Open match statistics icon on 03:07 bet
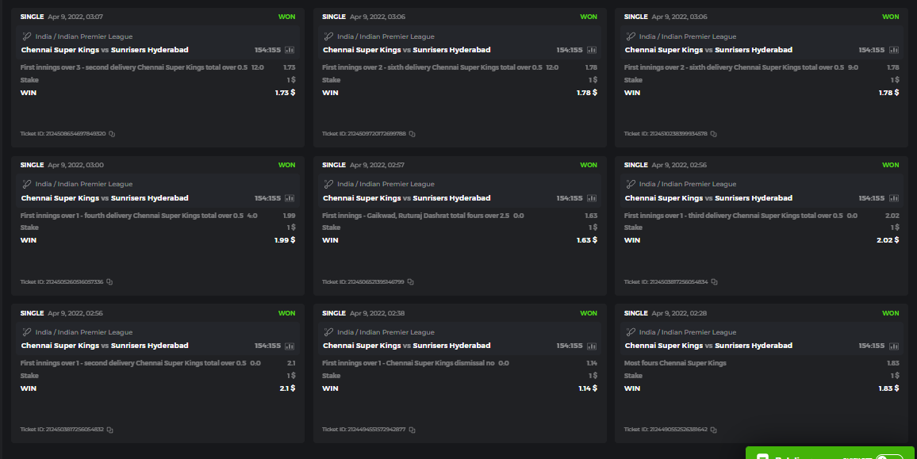Screen dimensions: 917x459 290,50
